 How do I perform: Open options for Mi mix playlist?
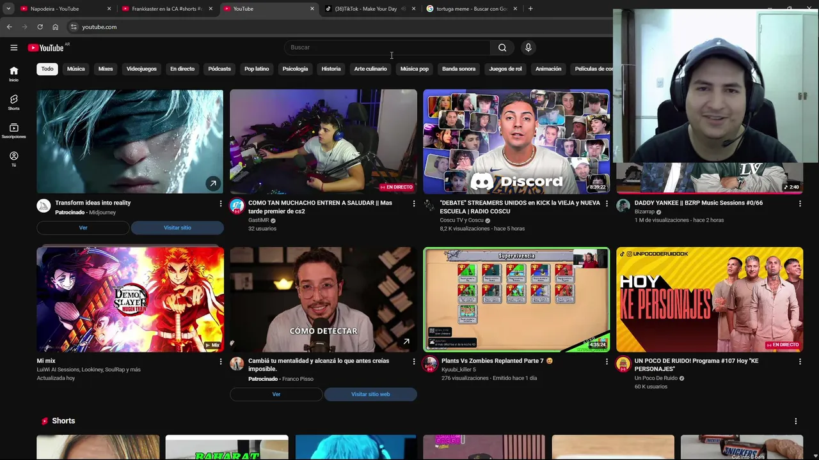point(221,362)
